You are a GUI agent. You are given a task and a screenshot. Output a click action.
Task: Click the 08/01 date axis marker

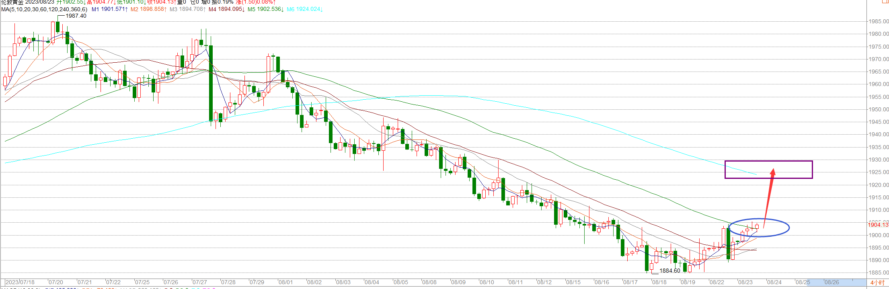(x=285, y=282)
